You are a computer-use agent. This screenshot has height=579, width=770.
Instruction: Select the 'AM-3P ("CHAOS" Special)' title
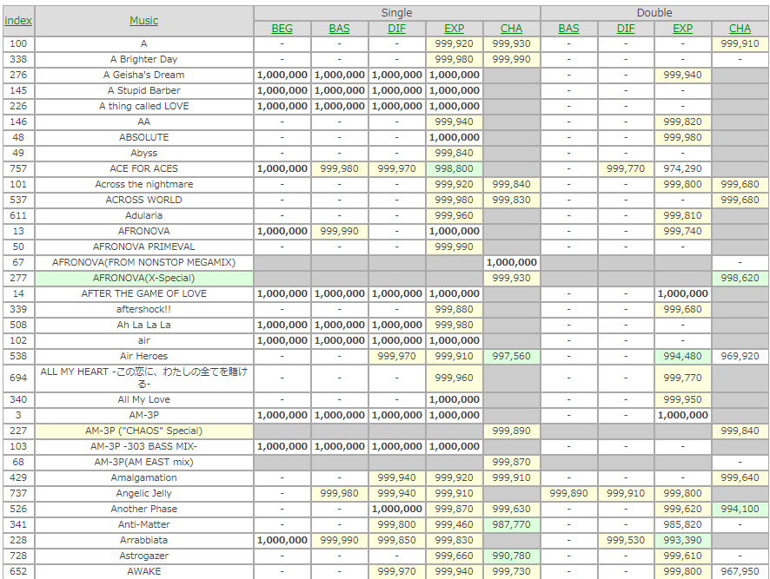click(144, 431)
